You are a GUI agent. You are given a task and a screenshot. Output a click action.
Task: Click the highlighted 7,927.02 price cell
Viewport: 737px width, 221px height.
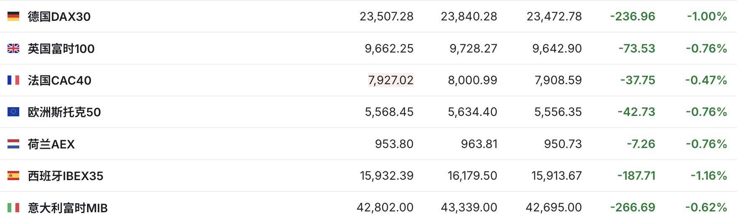(391, 80)
